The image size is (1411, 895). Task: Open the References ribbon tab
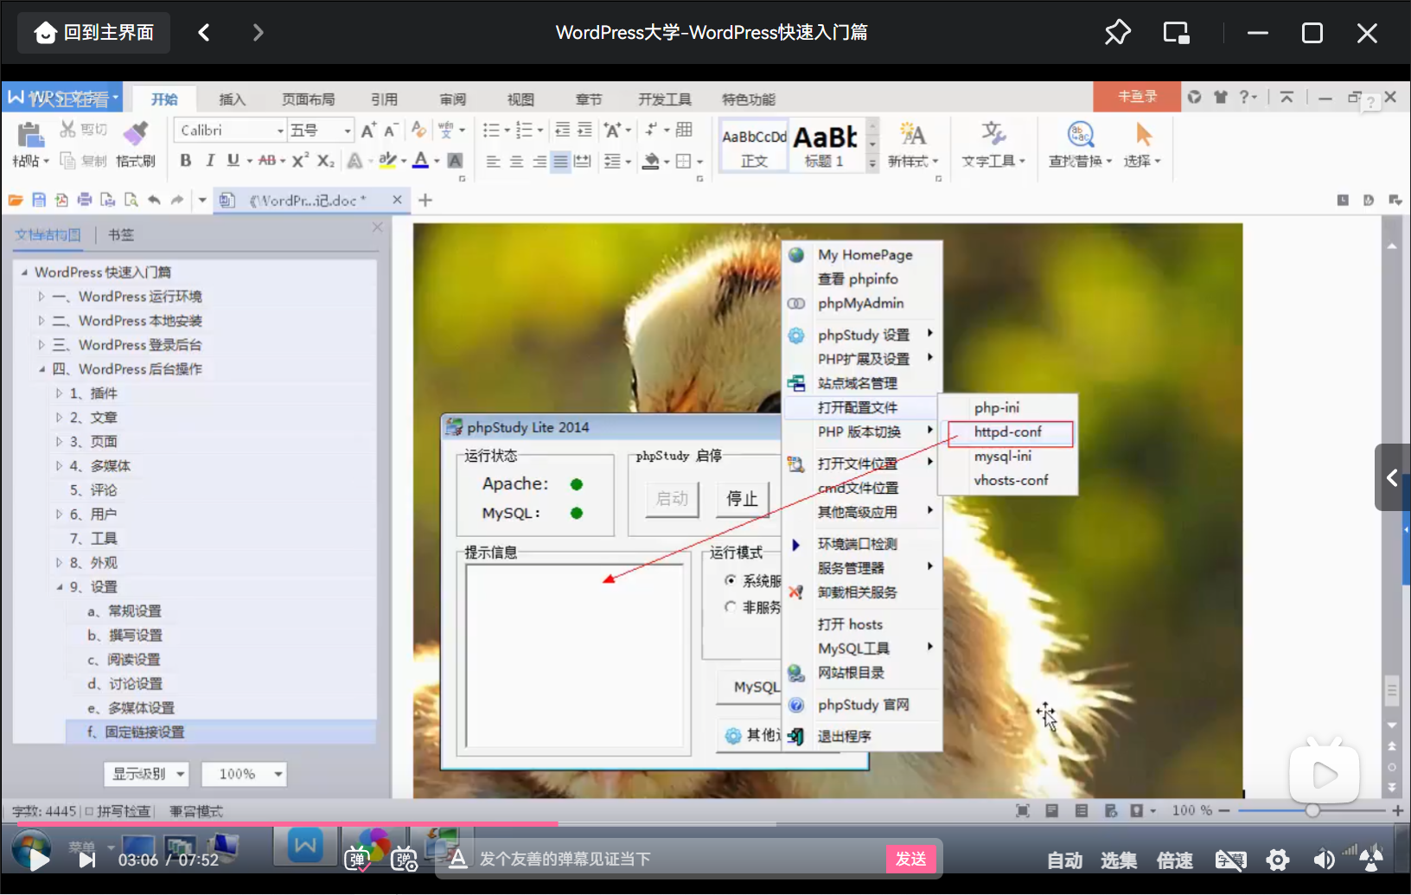coord(384,99)
